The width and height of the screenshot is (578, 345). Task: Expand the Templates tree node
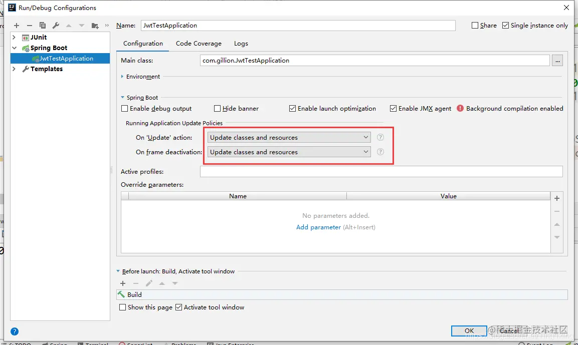click(14, 69)
